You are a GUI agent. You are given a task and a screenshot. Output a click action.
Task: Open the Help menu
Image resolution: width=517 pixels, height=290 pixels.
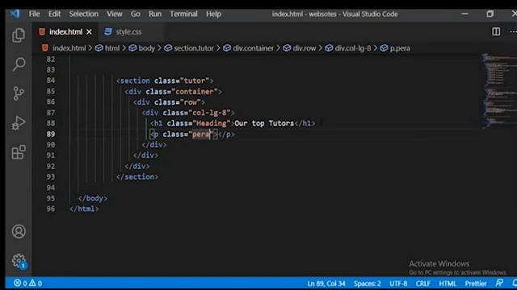[213, 14]
